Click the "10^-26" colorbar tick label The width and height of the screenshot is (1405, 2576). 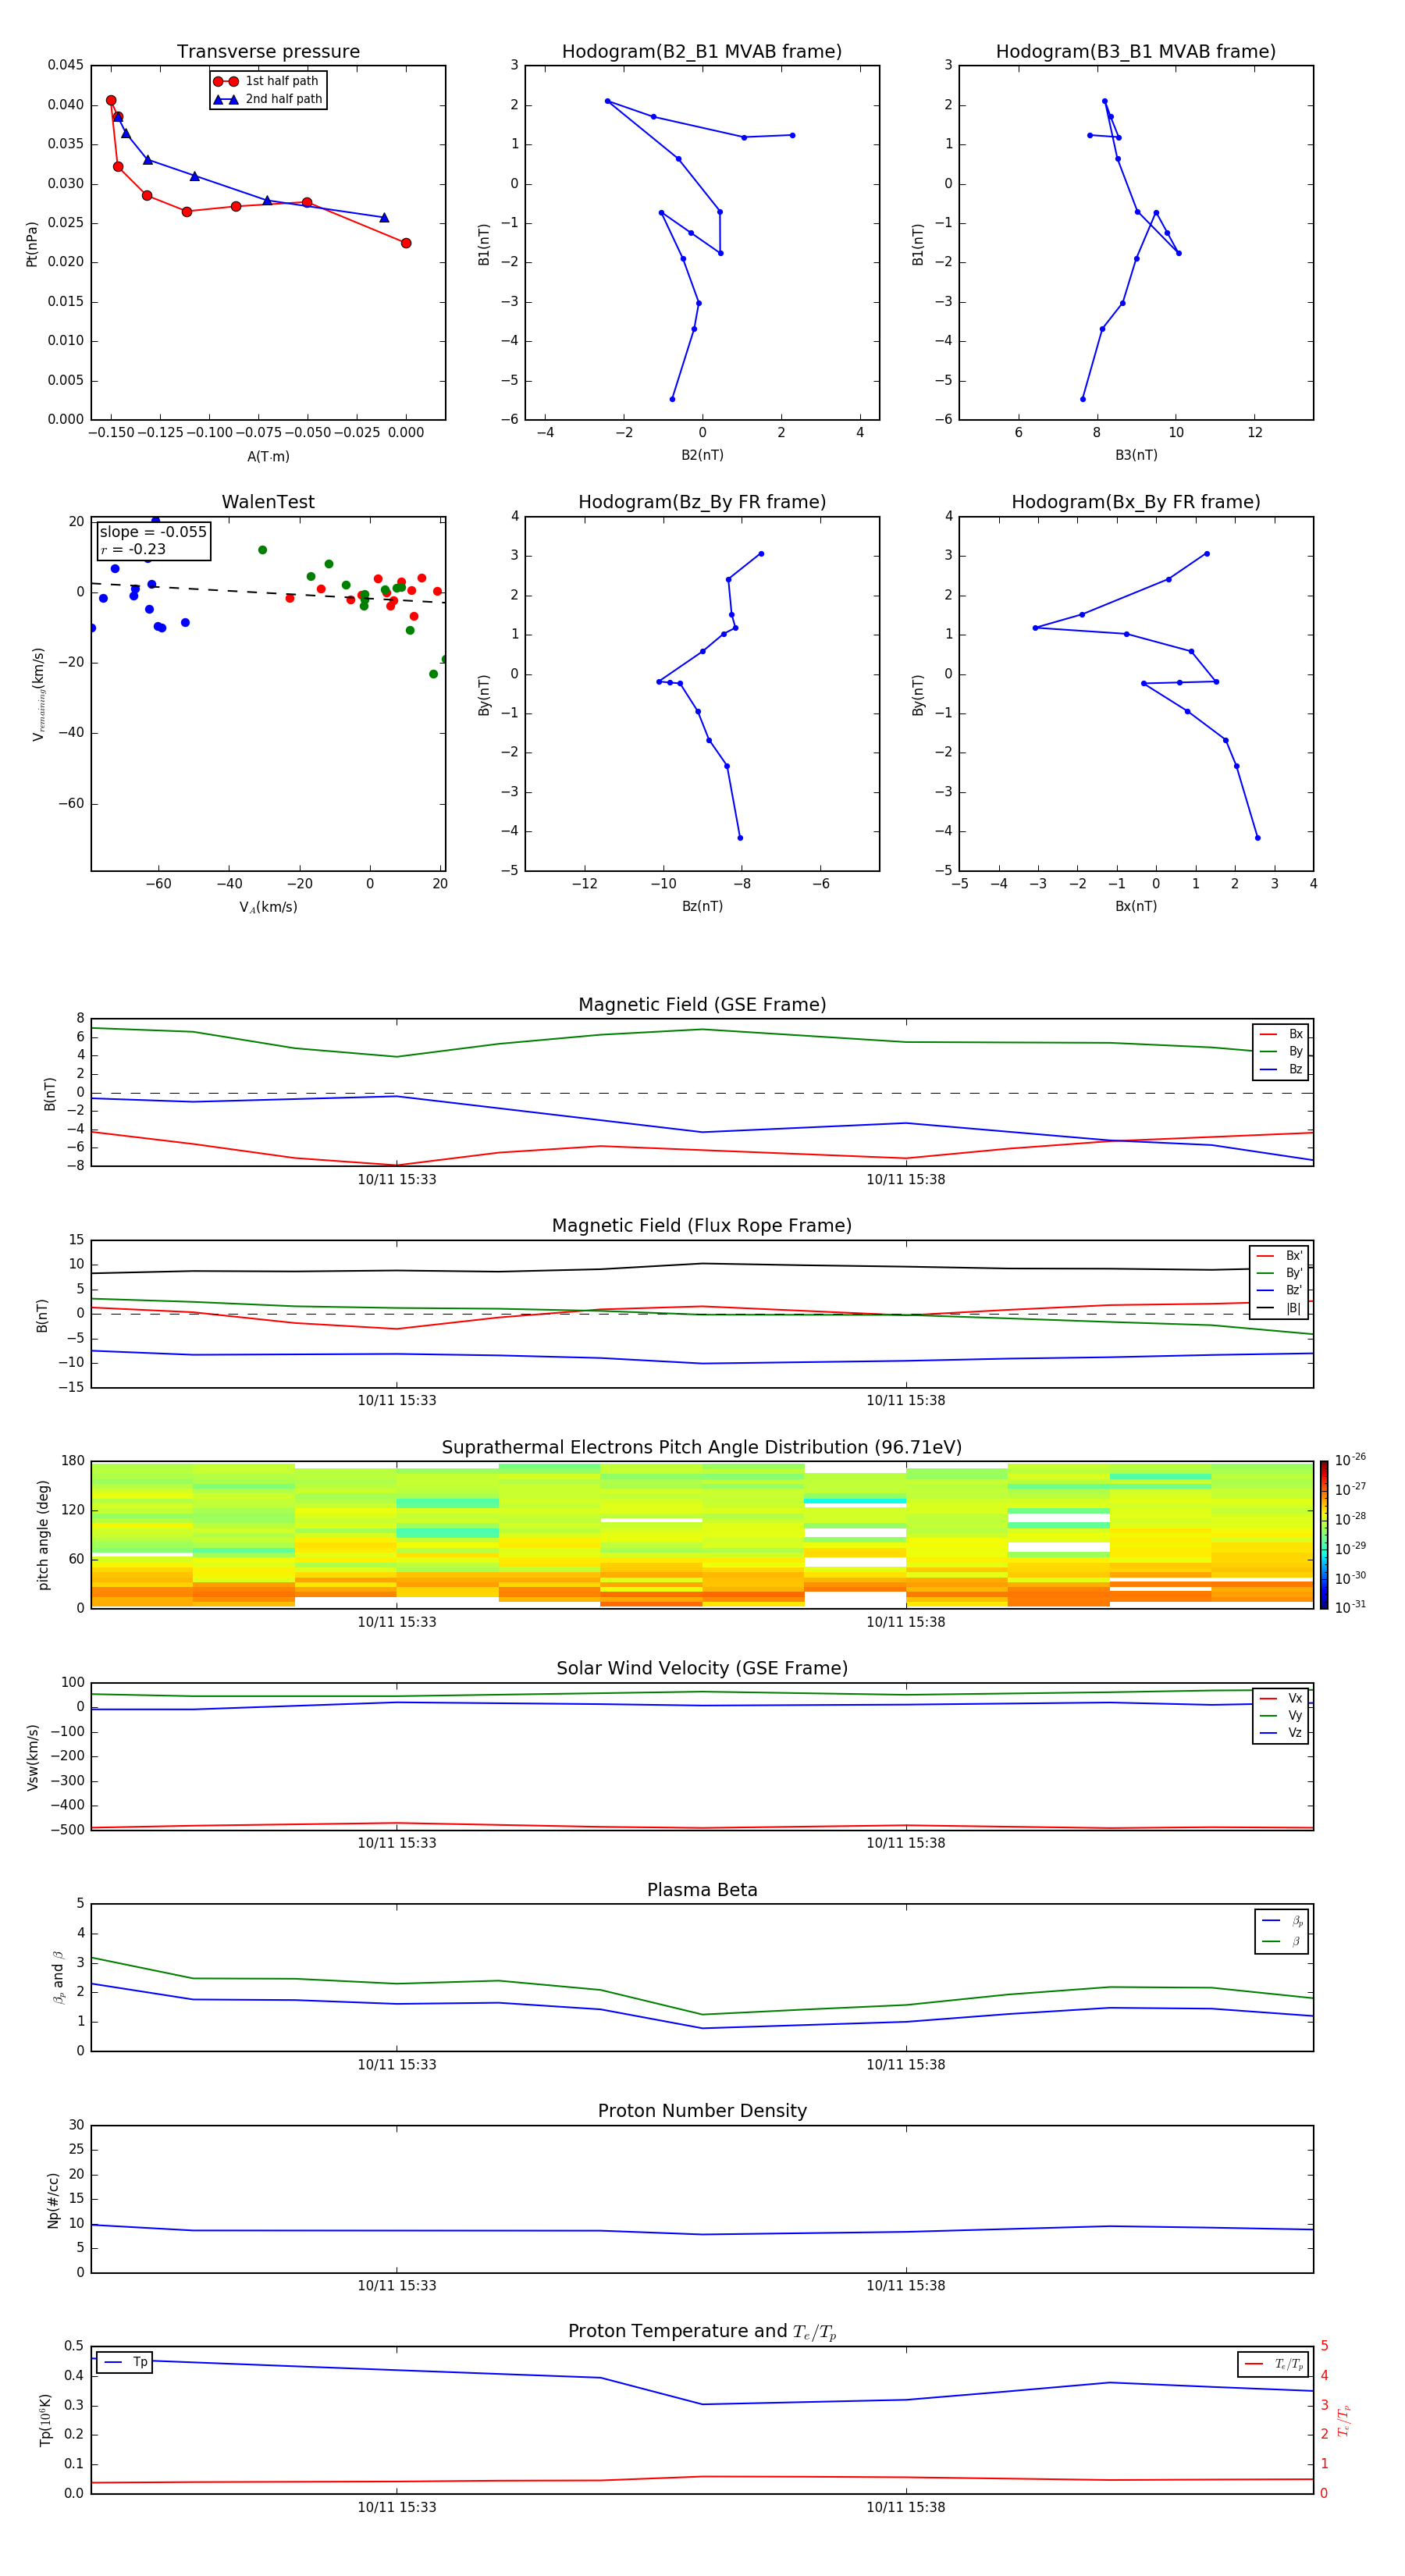coord(1350,1460)
